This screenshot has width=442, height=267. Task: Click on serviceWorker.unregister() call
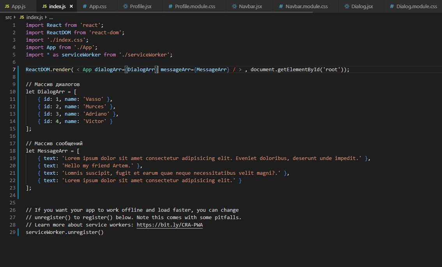tap(64, 232)
